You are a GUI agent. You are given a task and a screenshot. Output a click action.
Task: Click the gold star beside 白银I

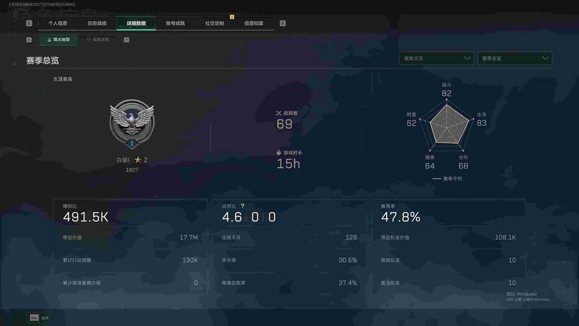pos(138,160)
